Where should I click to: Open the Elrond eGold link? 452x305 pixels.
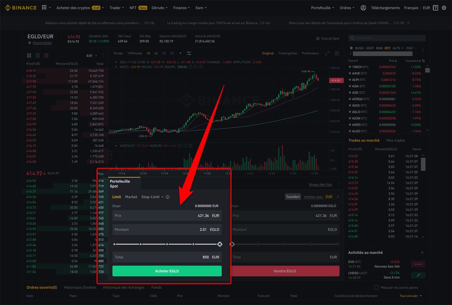[x=42, y=43]
